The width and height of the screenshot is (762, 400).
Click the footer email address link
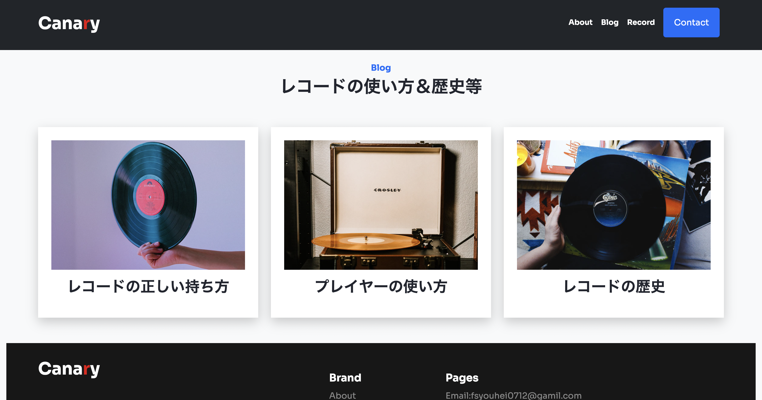click(x=514, y=395)
